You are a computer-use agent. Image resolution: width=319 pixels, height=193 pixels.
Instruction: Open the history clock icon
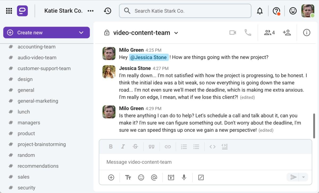107,11
